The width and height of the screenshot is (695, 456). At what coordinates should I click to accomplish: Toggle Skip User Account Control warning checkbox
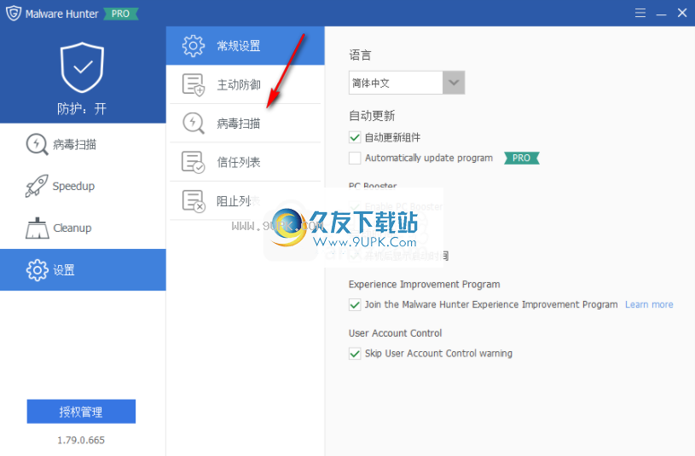click(355, 354)
